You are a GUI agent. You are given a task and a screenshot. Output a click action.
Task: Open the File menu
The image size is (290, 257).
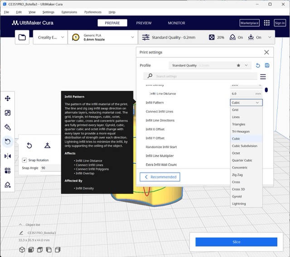click(6, 12)
